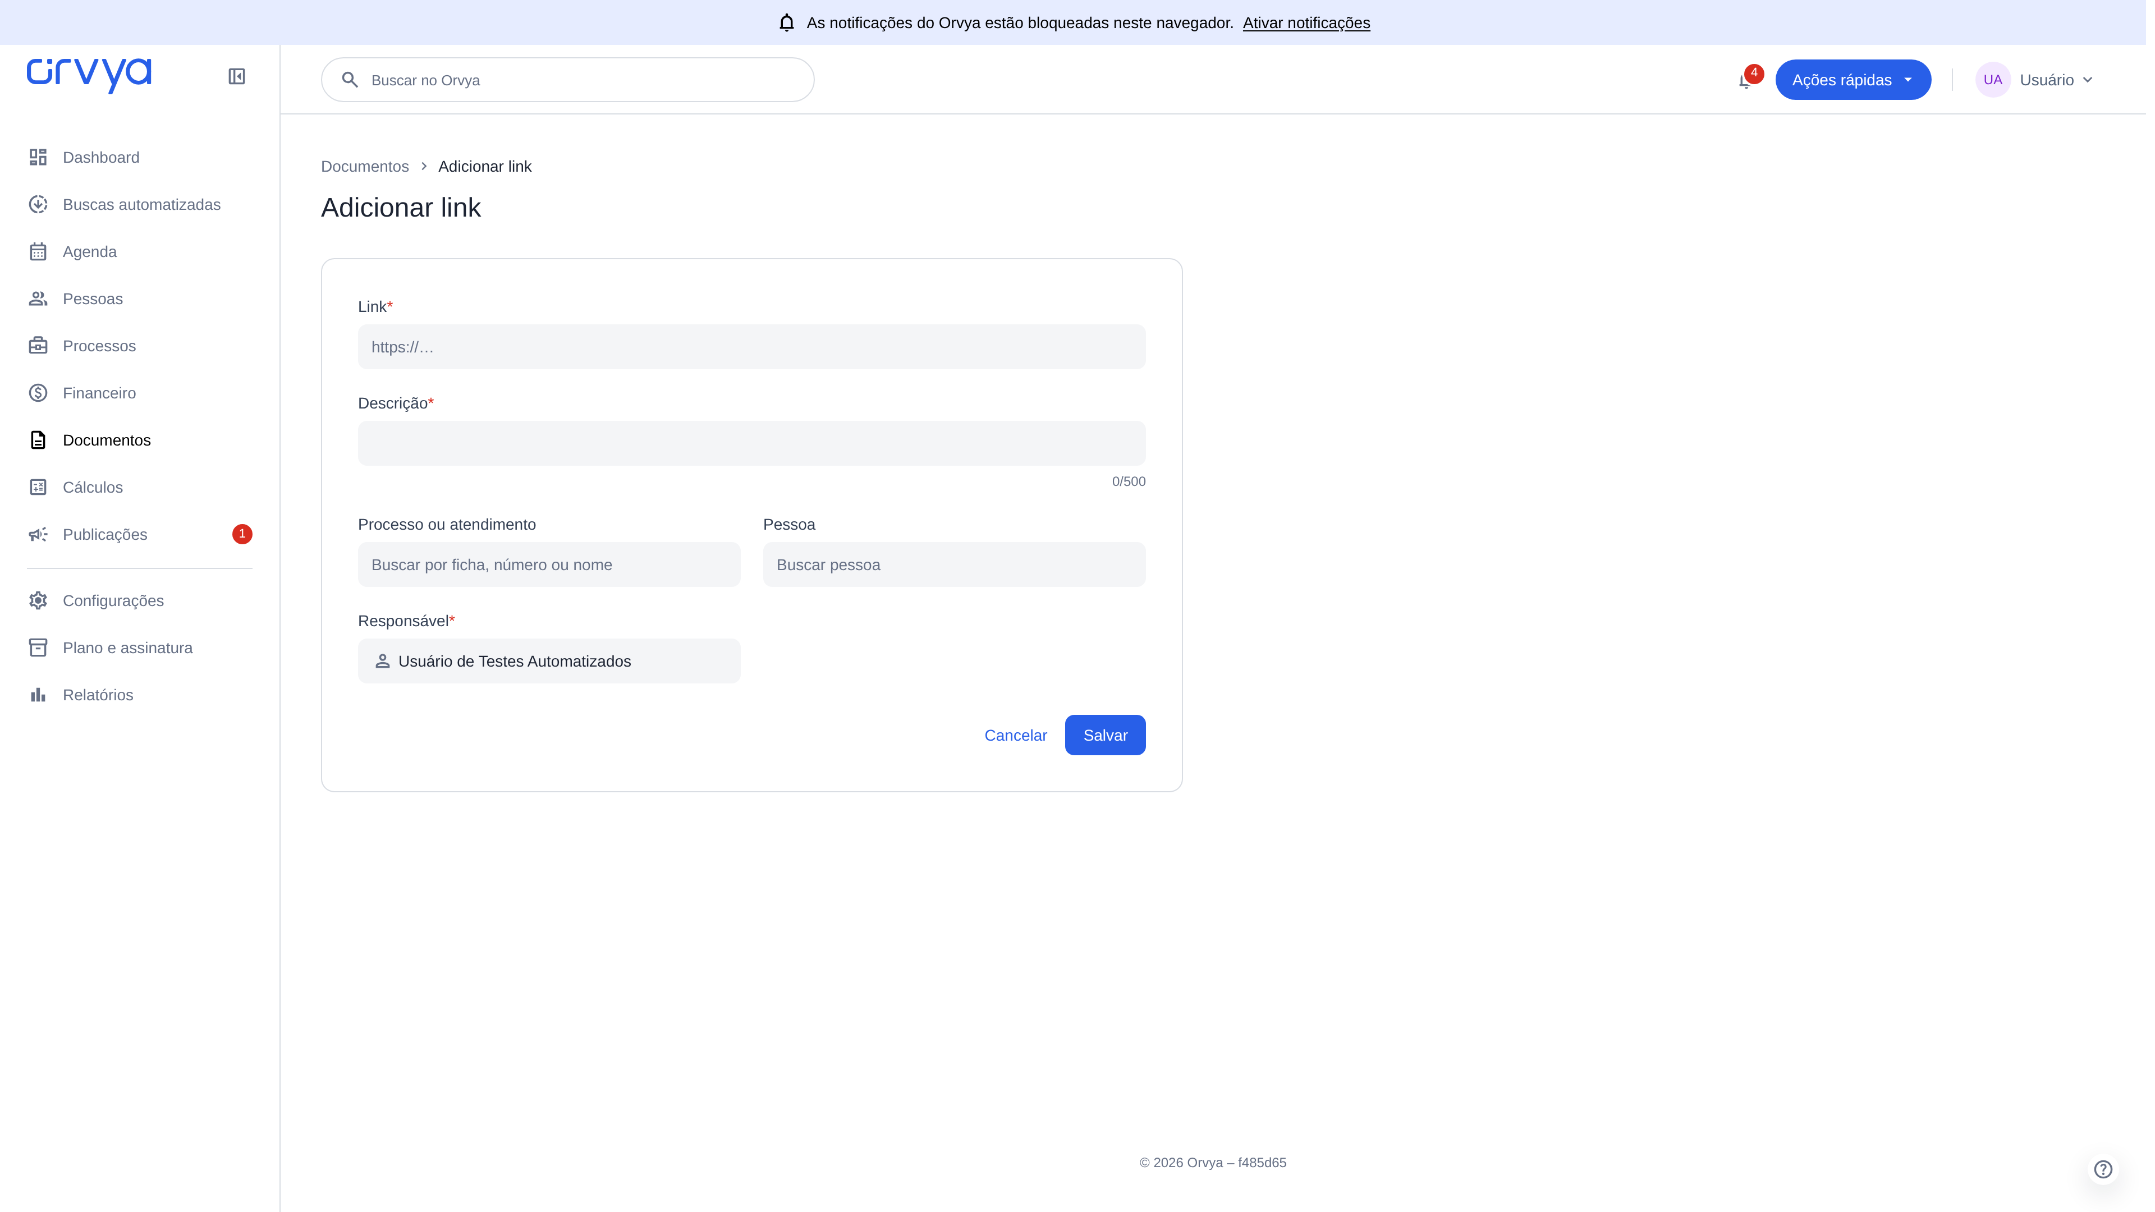This screenshot has height=1212, width=2155.
Task: Collapse the sidebar with the panel icon
Action: tap(237, 76)
